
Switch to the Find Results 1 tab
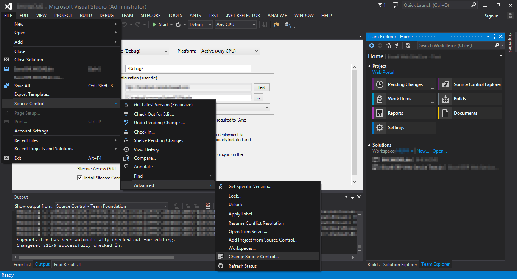tap(67, 265)
